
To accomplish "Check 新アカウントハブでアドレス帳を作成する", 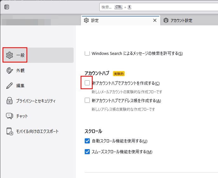I will point(87,100).
